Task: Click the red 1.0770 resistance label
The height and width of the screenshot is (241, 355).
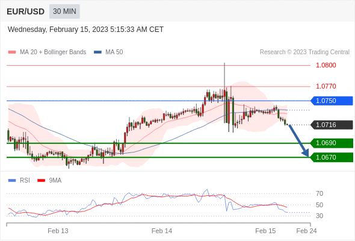Action: click(326, 86)
